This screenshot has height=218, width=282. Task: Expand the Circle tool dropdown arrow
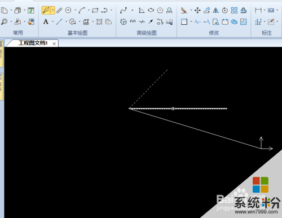click(x=75, y=10)
